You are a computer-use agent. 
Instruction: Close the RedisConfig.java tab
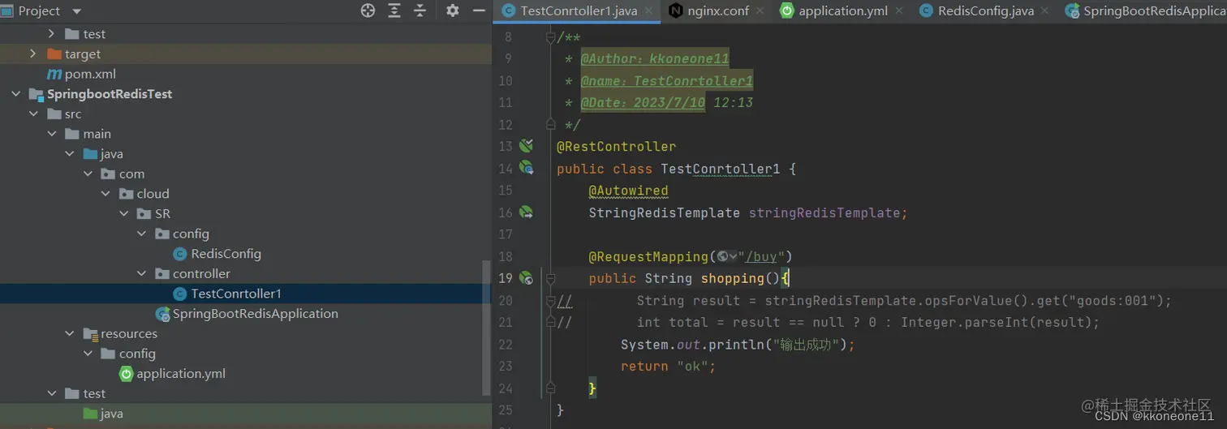(x=1045, y=11)
